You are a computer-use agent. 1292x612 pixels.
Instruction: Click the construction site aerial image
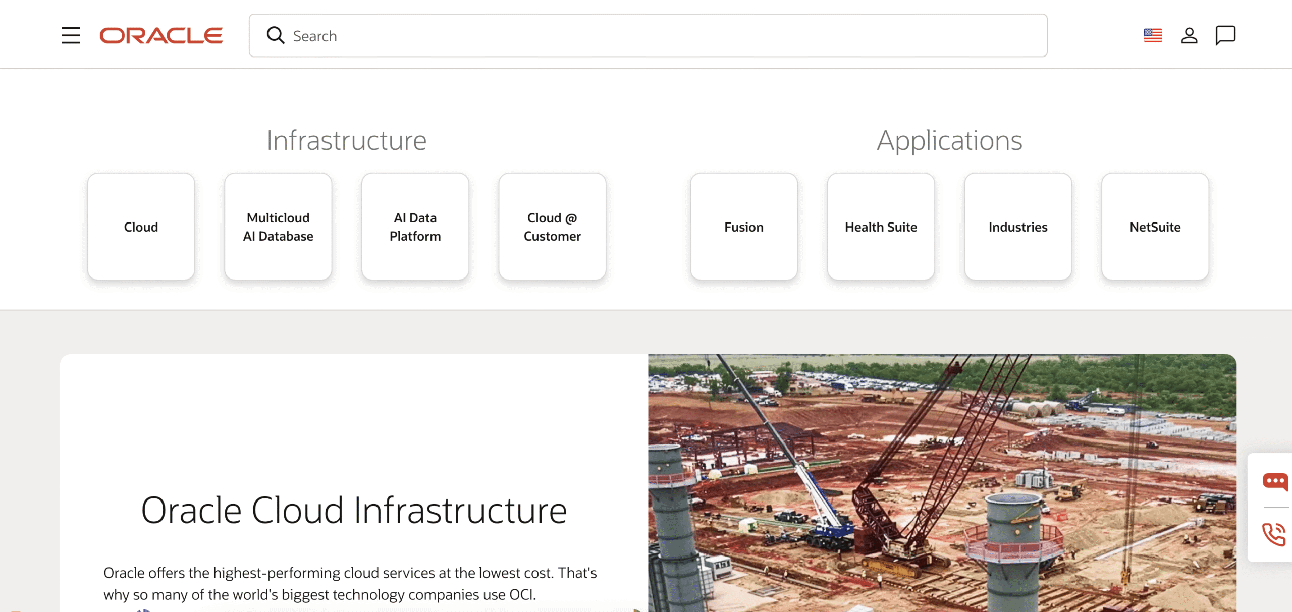942,483
